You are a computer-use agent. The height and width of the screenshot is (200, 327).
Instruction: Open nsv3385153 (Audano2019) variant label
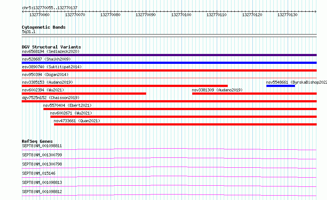coord(47,82)
